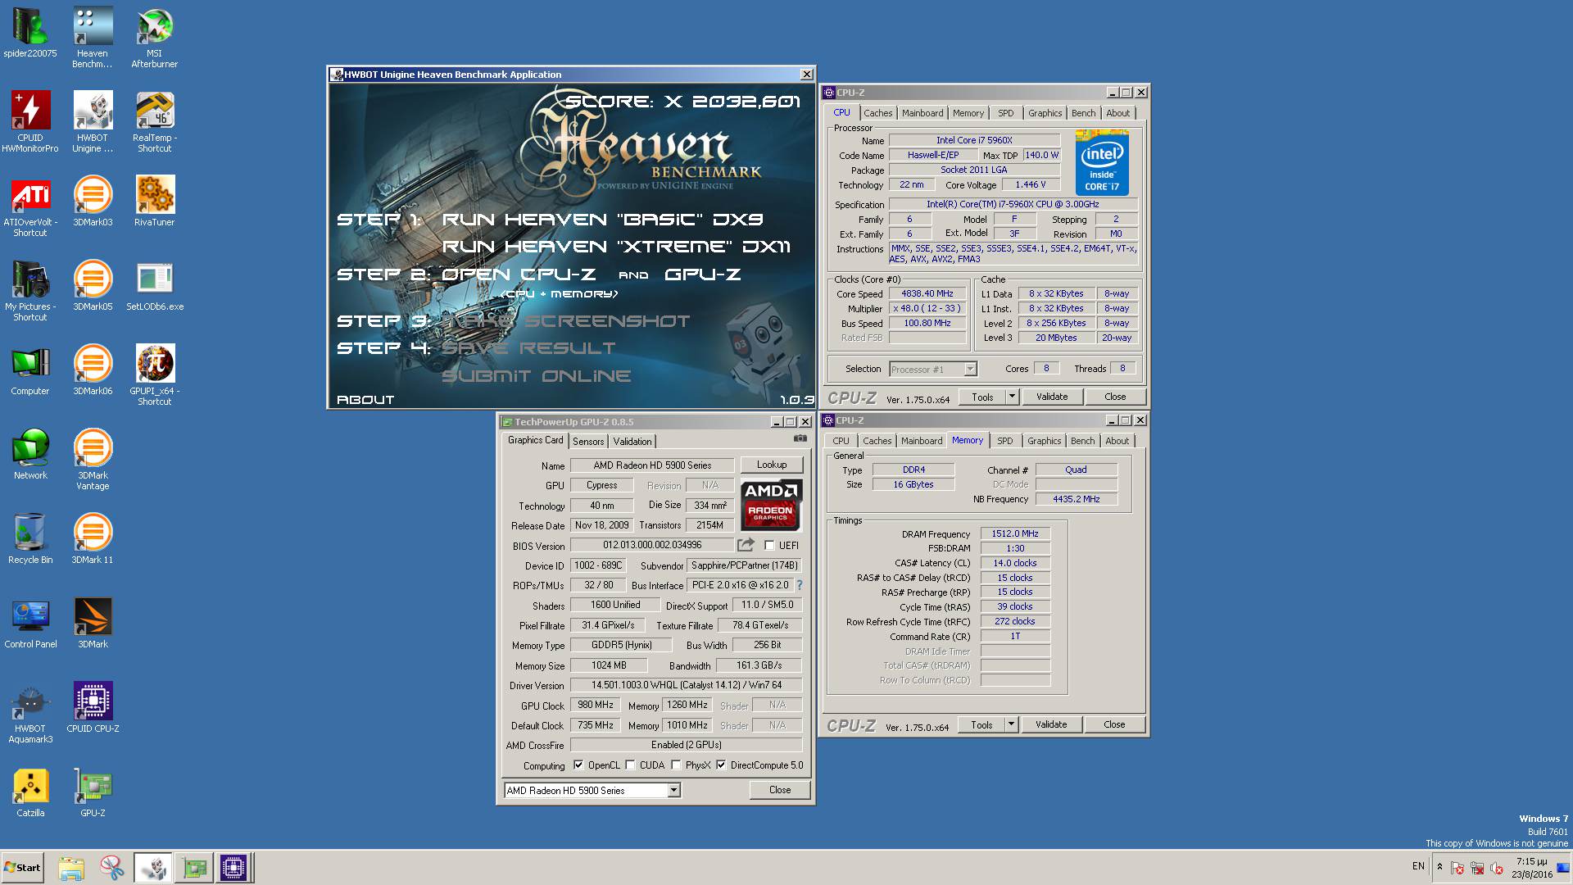Launch 3DMark Vantage desktop icon
The image size is (1573, 885).
click(93, 461)
